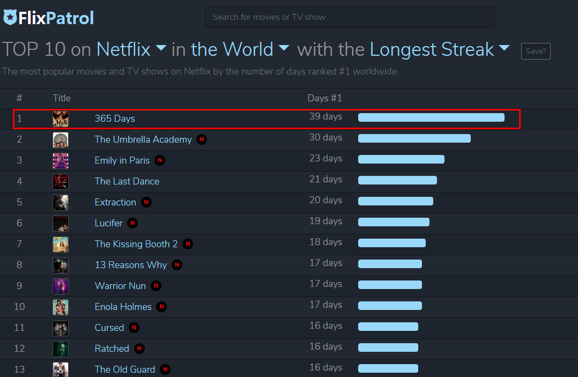Open the Cursed title link
The height and width of the screenshot is (377, 578).
109,328
